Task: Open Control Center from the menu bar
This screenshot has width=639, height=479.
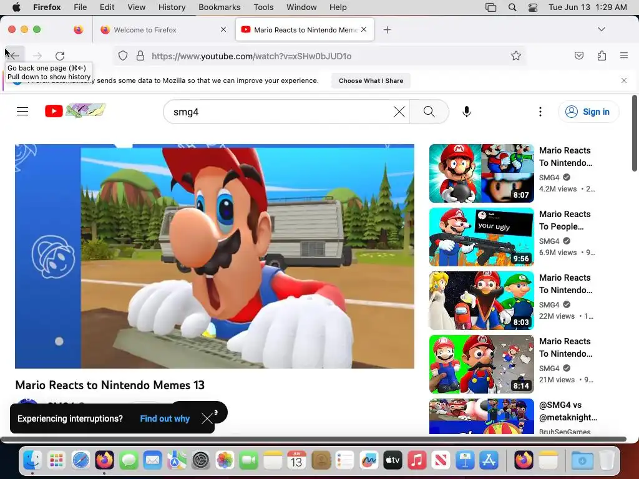Action: pos(533,7)
